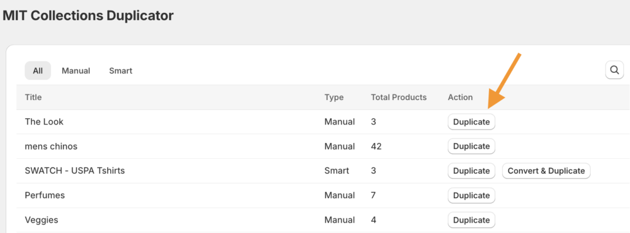Click the Type column header

coord(334,97)
